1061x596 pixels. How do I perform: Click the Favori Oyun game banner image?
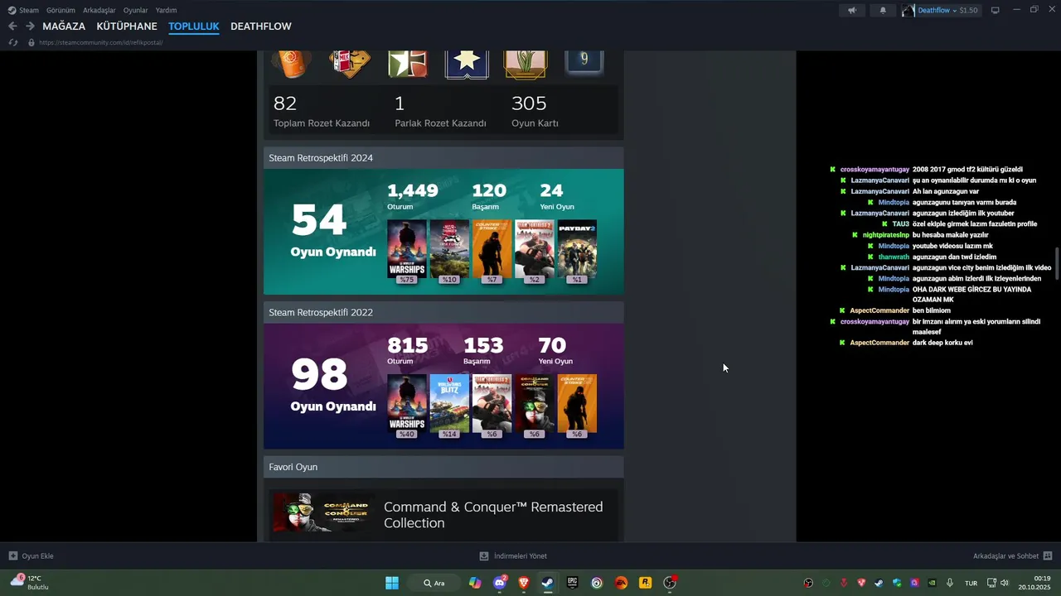pos(323,513)
